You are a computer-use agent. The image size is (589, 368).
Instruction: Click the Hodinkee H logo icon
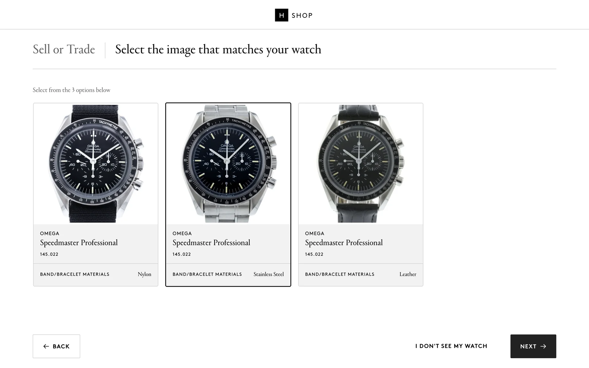coord(281,15)
